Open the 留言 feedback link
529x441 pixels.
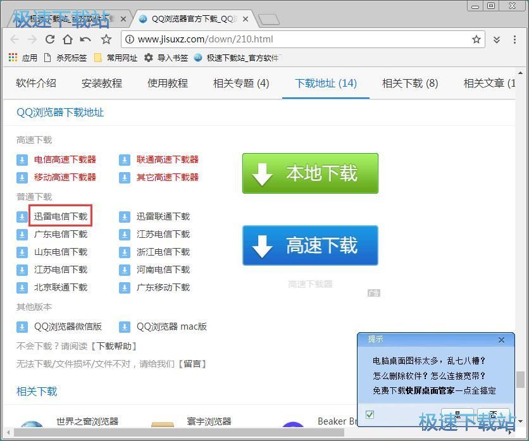pos(192,364)
